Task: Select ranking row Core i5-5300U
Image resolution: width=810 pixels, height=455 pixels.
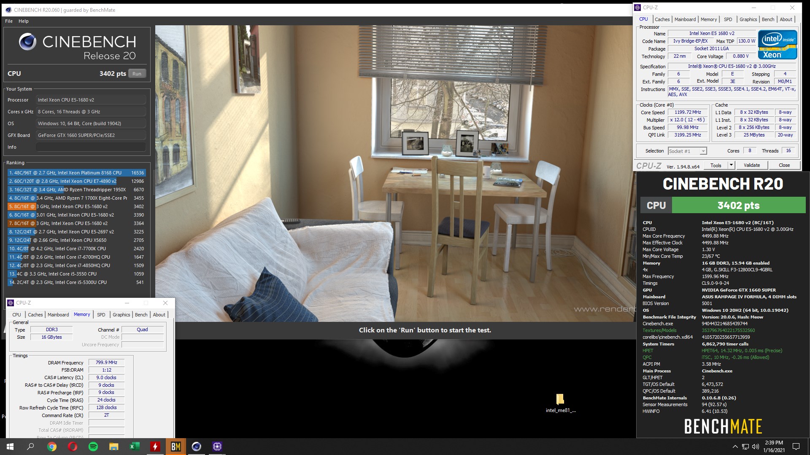Action: pos(76,282)
